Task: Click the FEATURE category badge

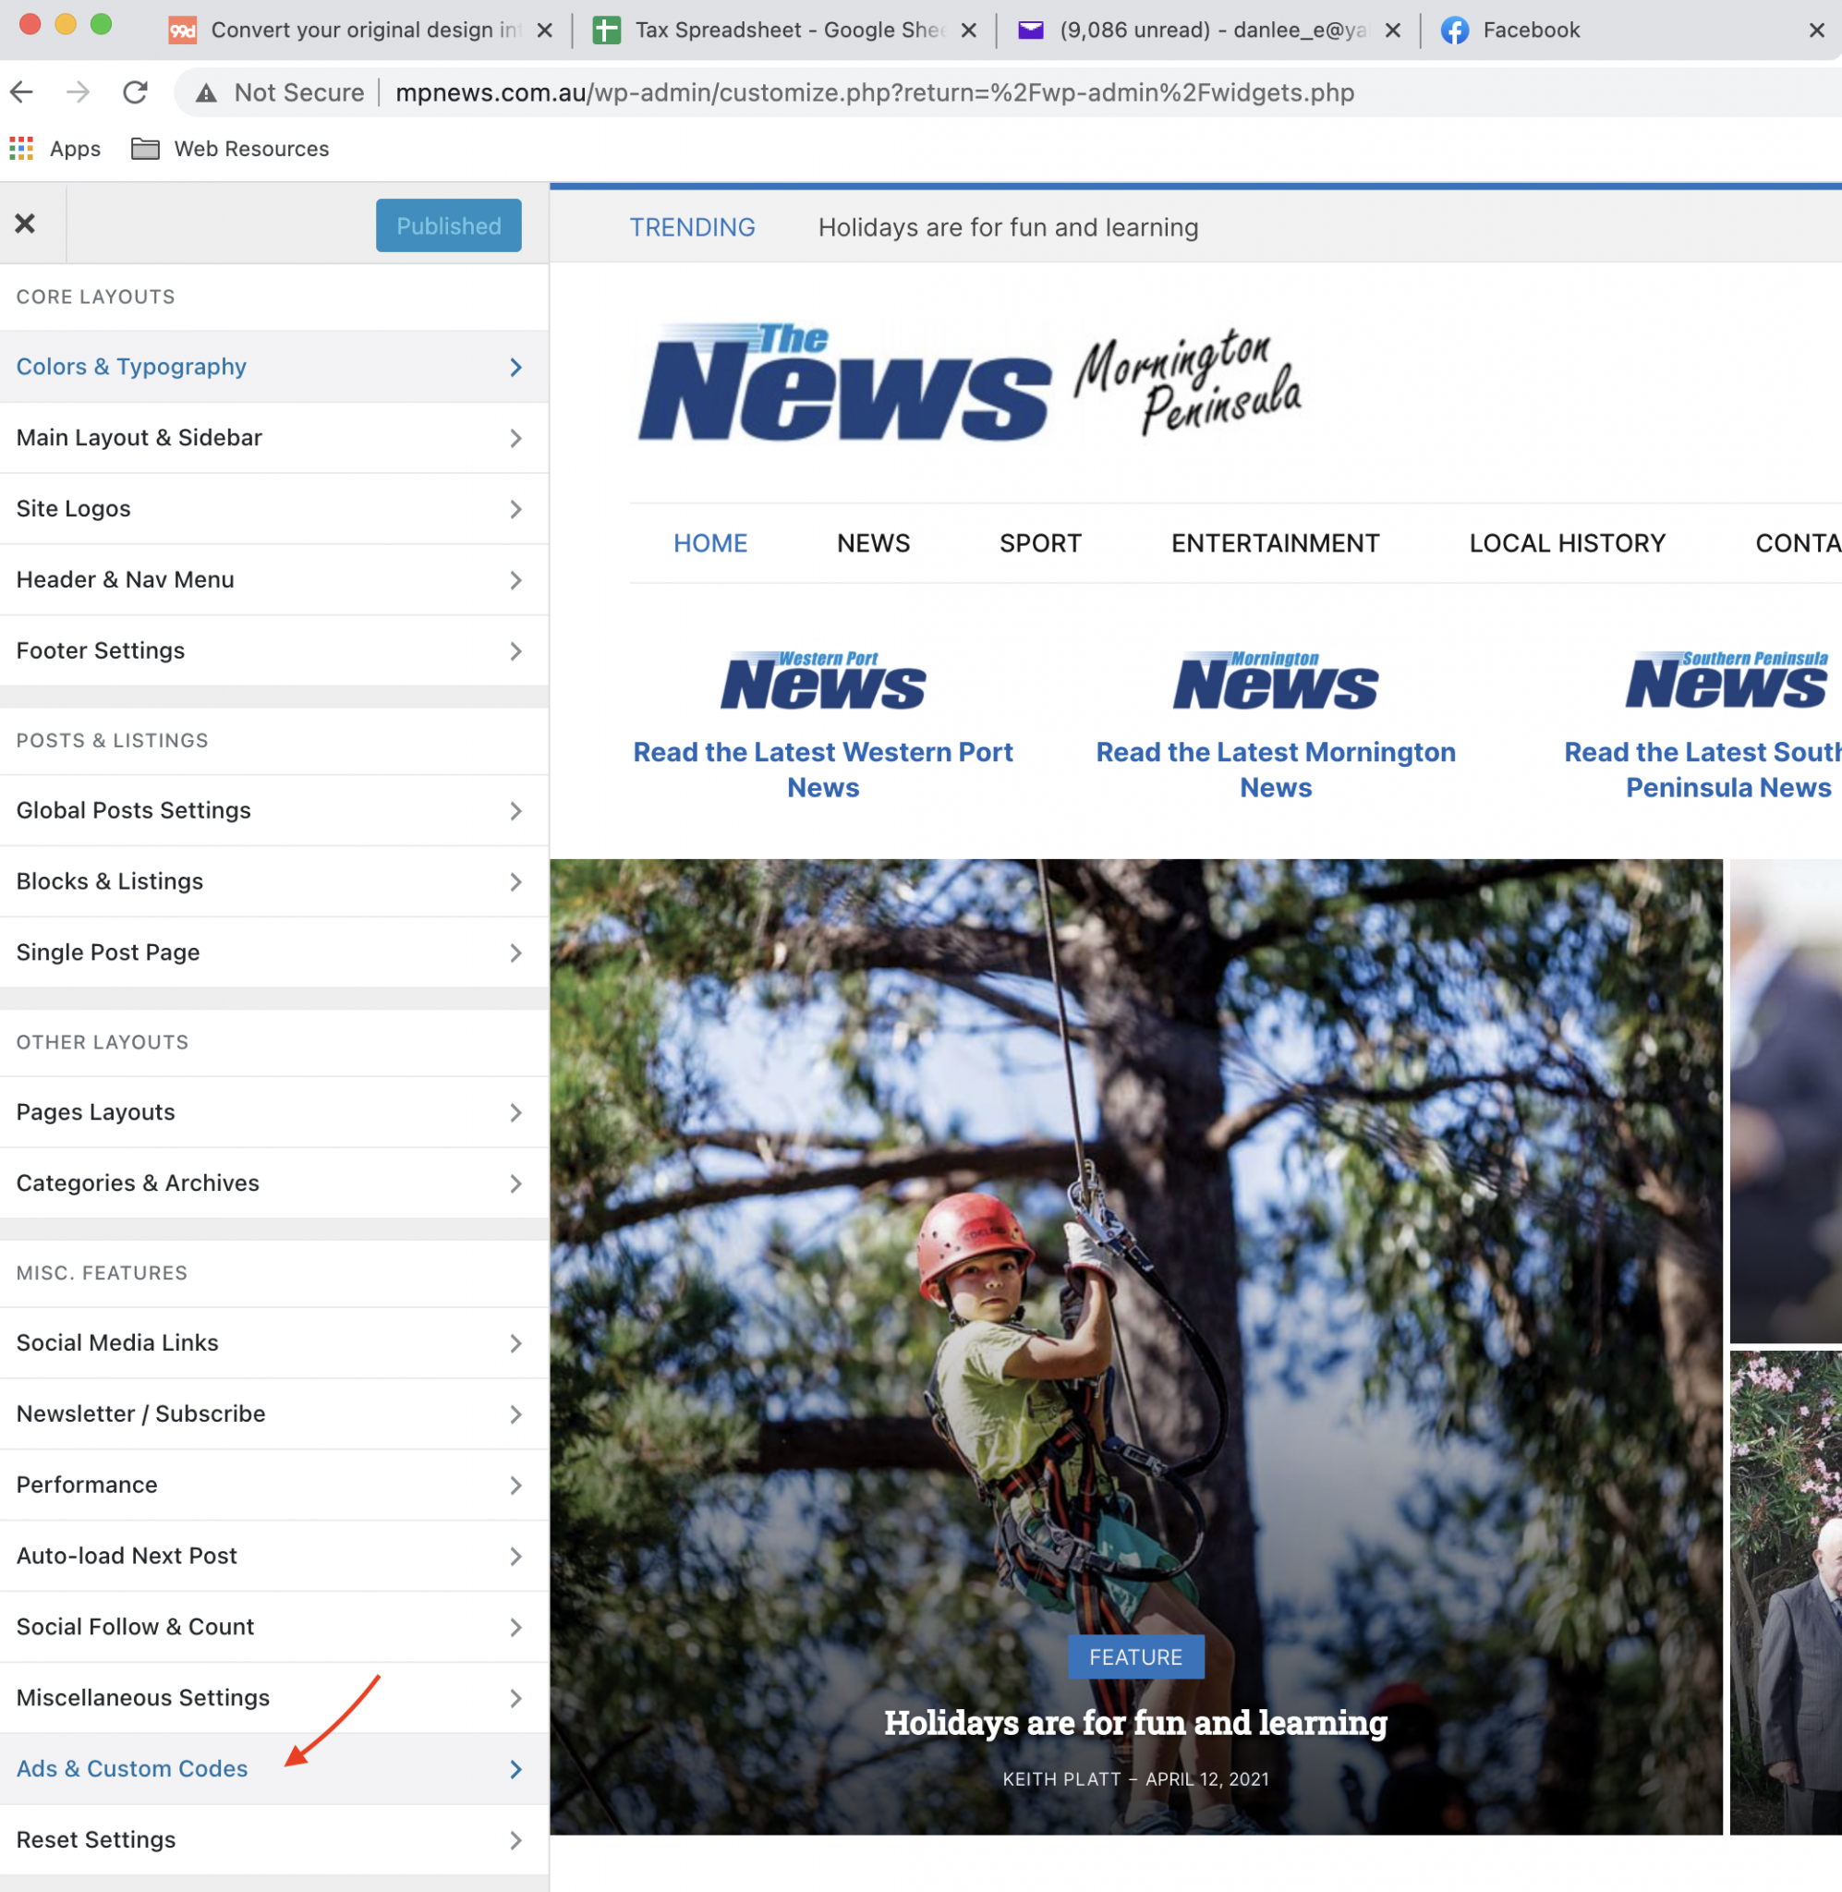Action: click(1135, 1657)
